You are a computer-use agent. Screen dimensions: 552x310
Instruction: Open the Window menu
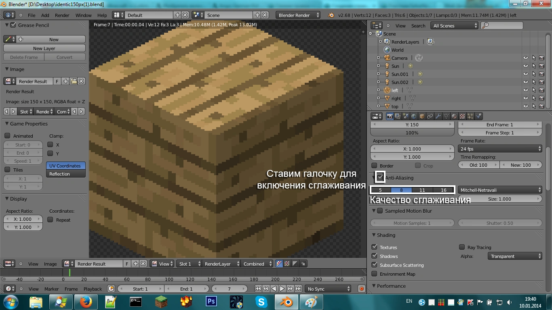coord(84,15)
